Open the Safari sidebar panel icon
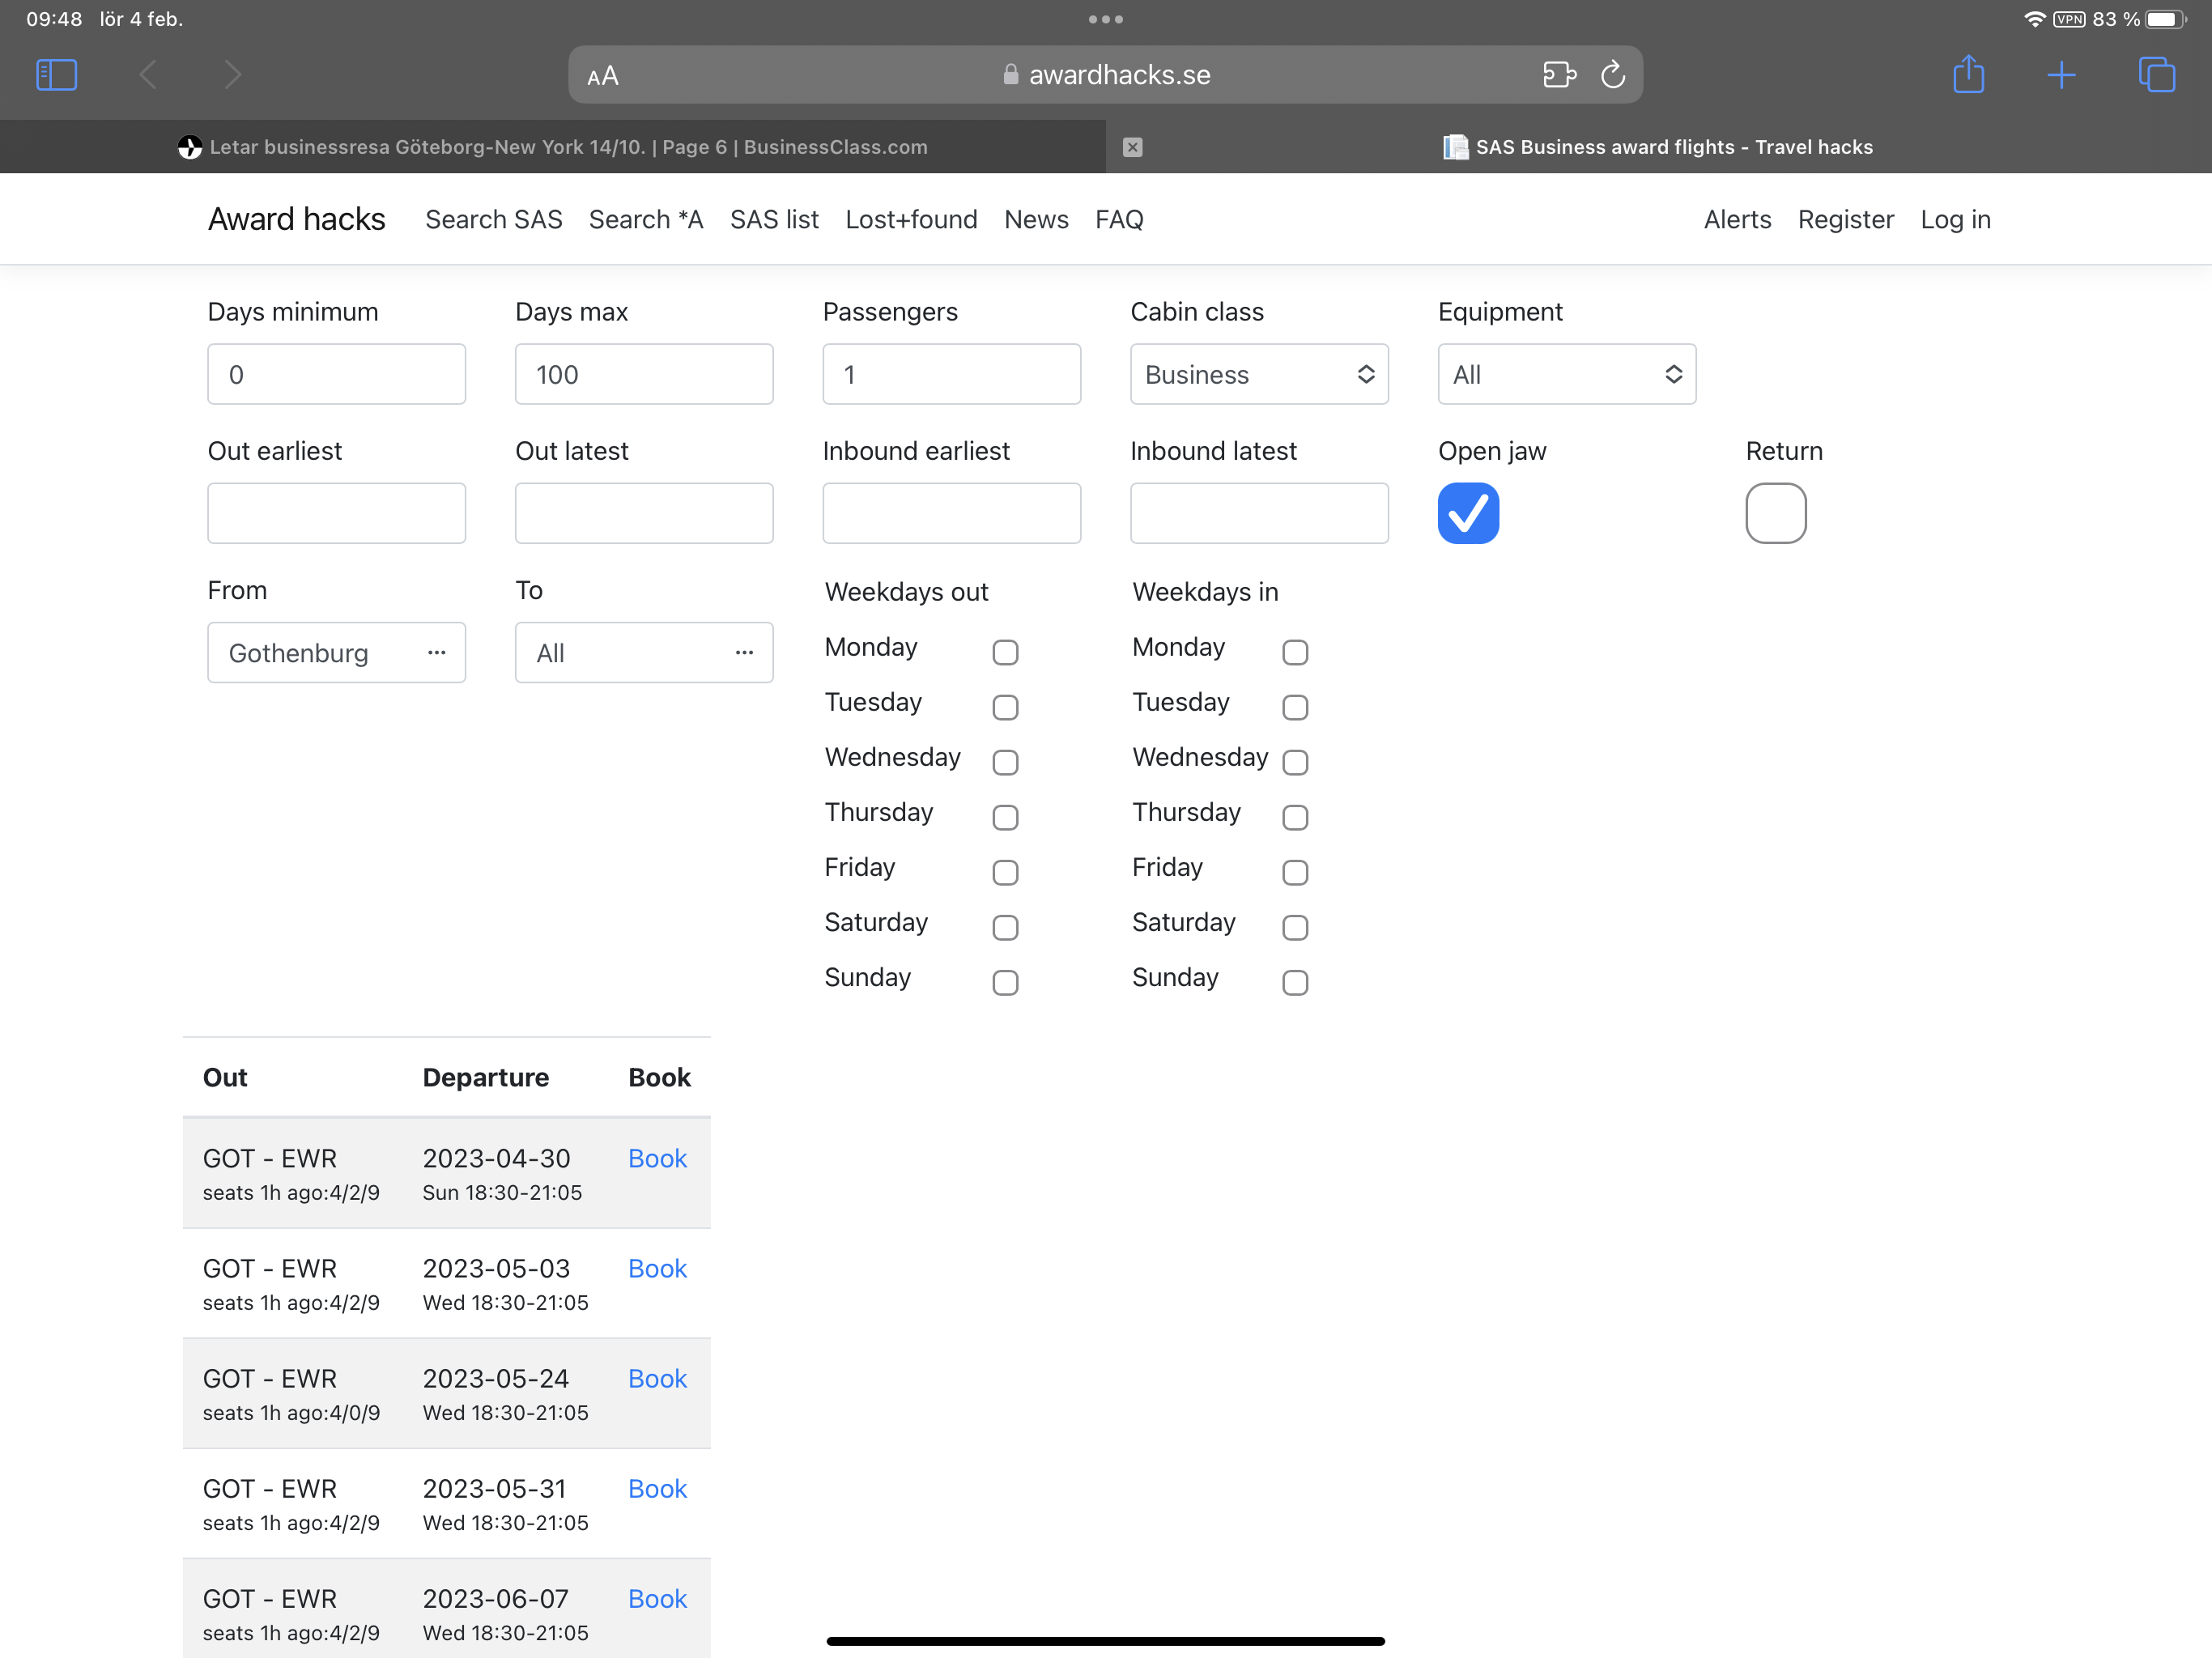Viewport: 2212px width, 1658px height. click(x=56, y=75)
